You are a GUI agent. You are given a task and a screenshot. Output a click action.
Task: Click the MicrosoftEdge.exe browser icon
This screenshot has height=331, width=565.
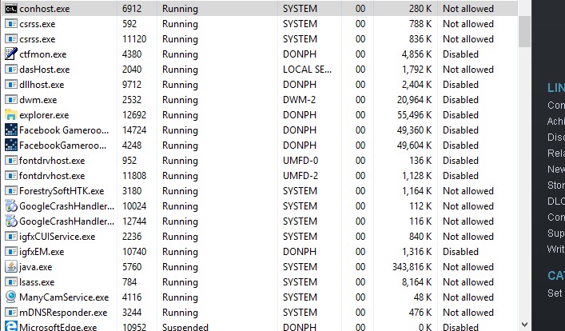click(x=11, y=326)
